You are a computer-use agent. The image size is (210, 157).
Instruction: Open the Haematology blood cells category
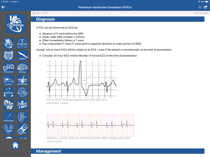(x=9, y=105)
